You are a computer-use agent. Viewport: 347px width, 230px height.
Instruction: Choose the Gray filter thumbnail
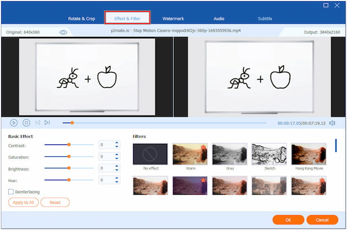(230, 154)
